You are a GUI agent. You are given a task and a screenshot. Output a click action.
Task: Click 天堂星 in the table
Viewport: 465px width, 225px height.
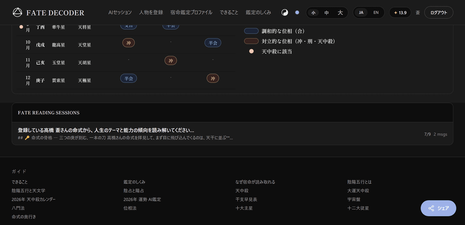pyautogui.click(x=84, y=45)
